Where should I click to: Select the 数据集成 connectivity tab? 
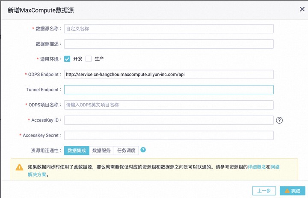77,151
